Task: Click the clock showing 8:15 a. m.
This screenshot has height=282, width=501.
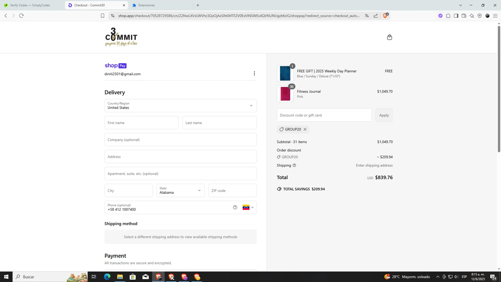Action: click(x=478, y=277)
